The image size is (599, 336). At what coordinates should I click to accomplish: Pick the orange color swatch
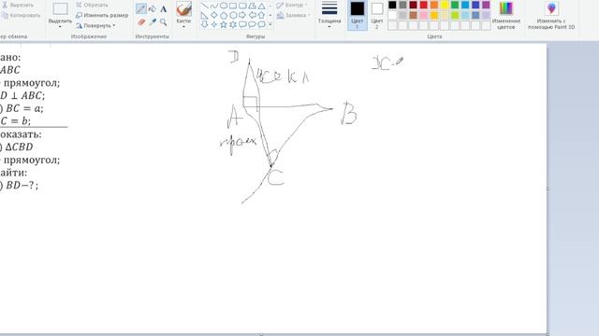click(434, 5)
